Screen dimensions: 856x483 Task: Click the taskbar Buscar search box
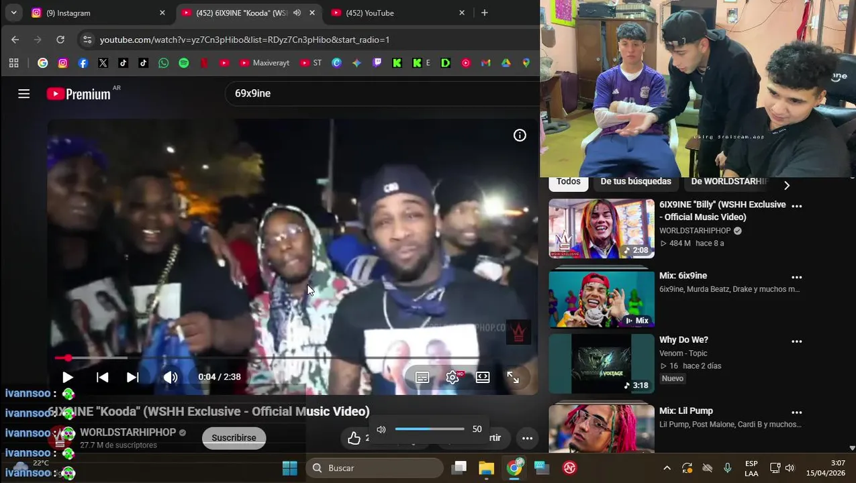pos(375,468)
